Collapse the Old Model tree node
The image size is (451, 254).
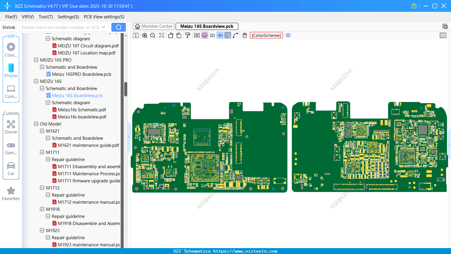click(36, 124)
